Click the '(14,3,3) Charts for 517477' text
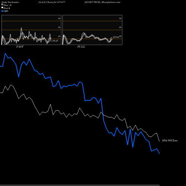Viewport: 186px width, 186px height. click(x=52, y=2)
